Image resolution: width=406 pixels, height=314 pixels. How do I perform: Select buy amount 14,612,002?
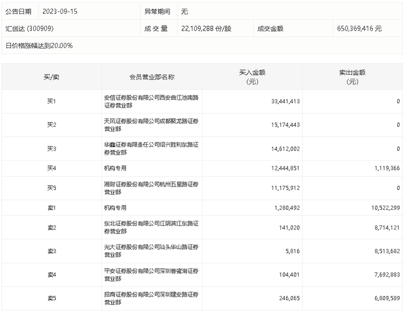pyautogui.click(x=285, y=149)
